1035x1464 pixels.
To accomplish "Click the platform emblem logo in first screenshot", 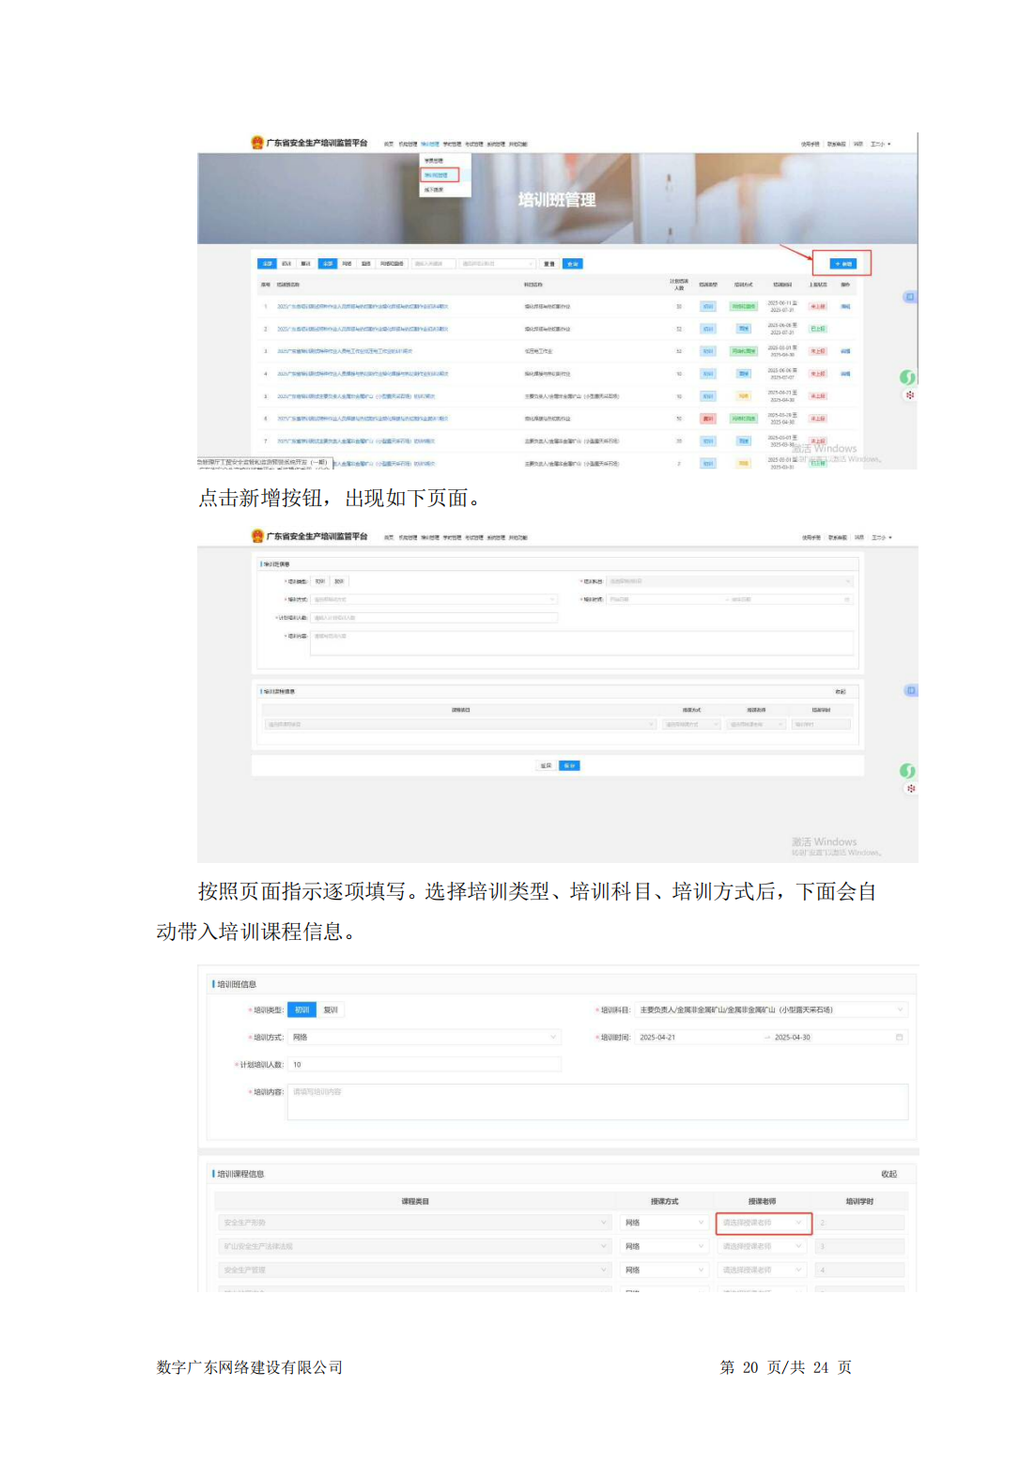I will point(257,143).
